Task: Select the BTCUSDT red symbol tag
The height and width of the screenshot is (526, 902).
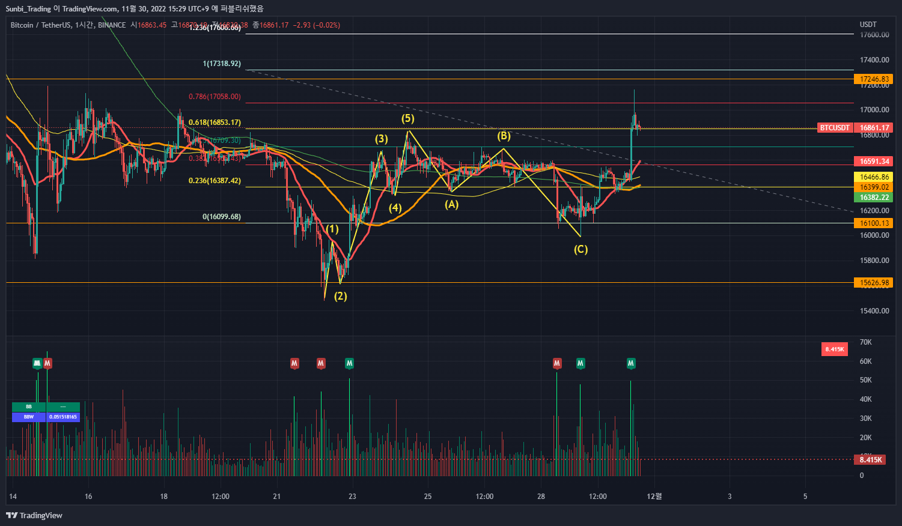Action: [x=835, y=128]
